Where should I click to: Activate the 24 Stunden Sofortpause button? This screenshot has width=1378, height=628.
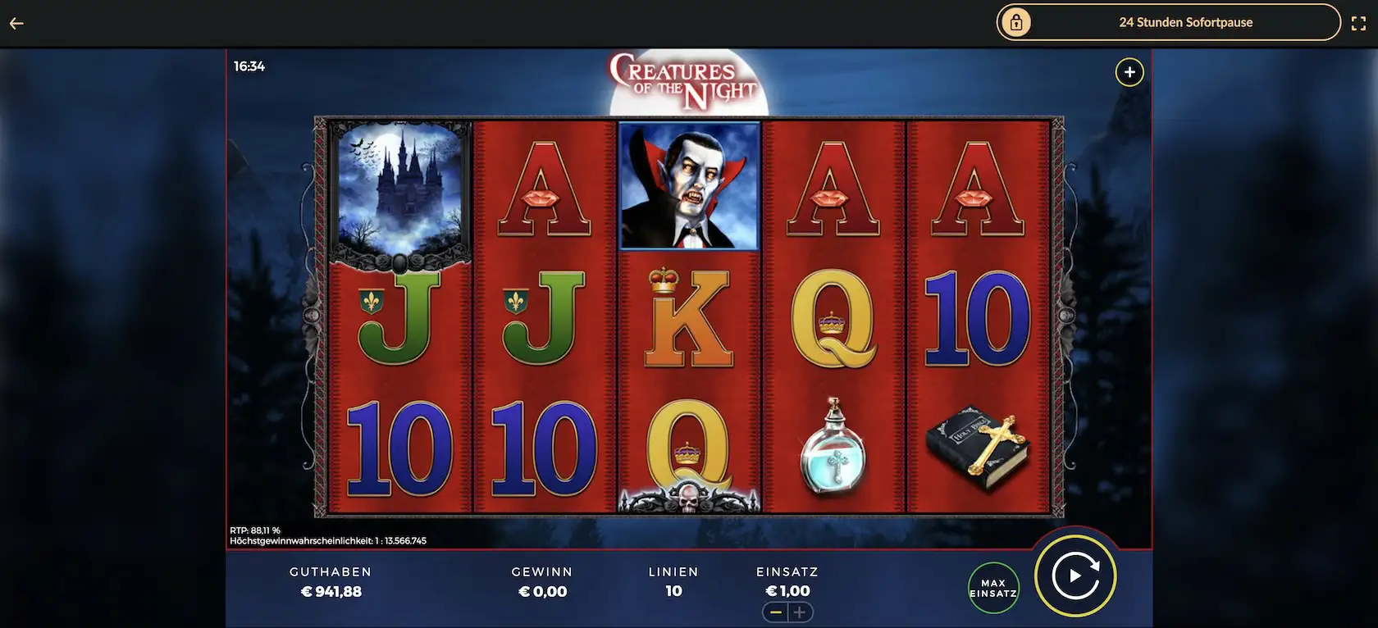pos(1169,23)
